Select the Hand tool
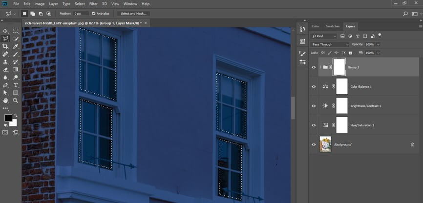 [x=5, y=101]
